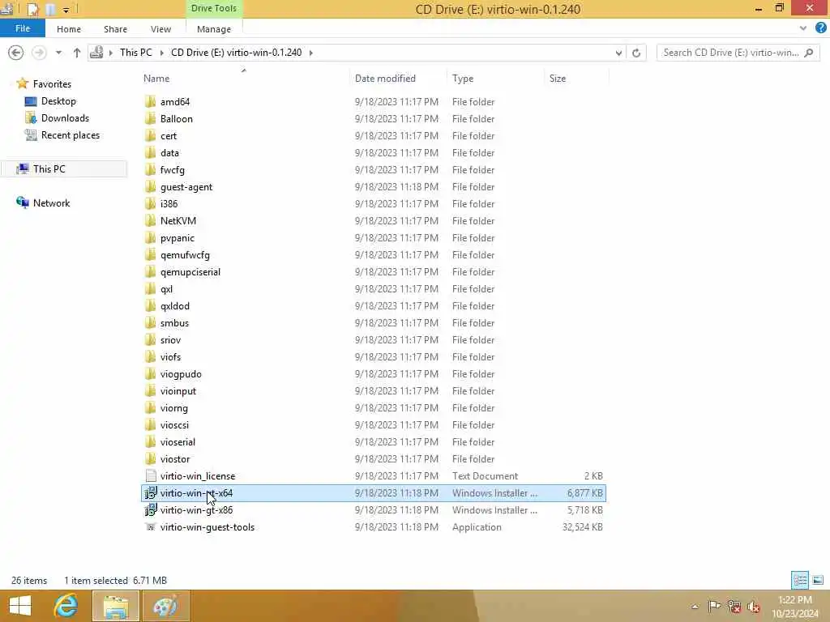This screenshot has height=622, width=830.
Task: Refresh the current folder view
Action: pos(636,53)
